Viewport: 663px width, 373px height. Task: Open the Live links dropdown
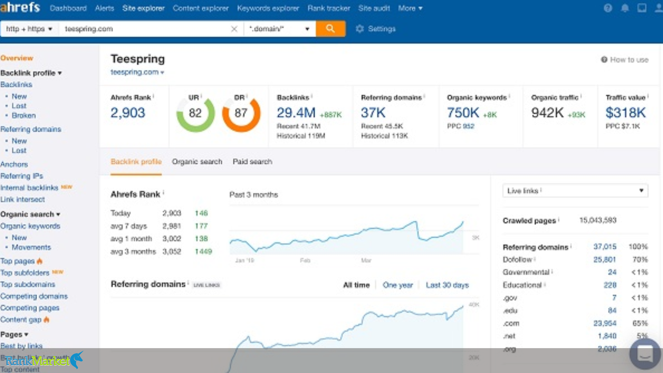[575, 191]
